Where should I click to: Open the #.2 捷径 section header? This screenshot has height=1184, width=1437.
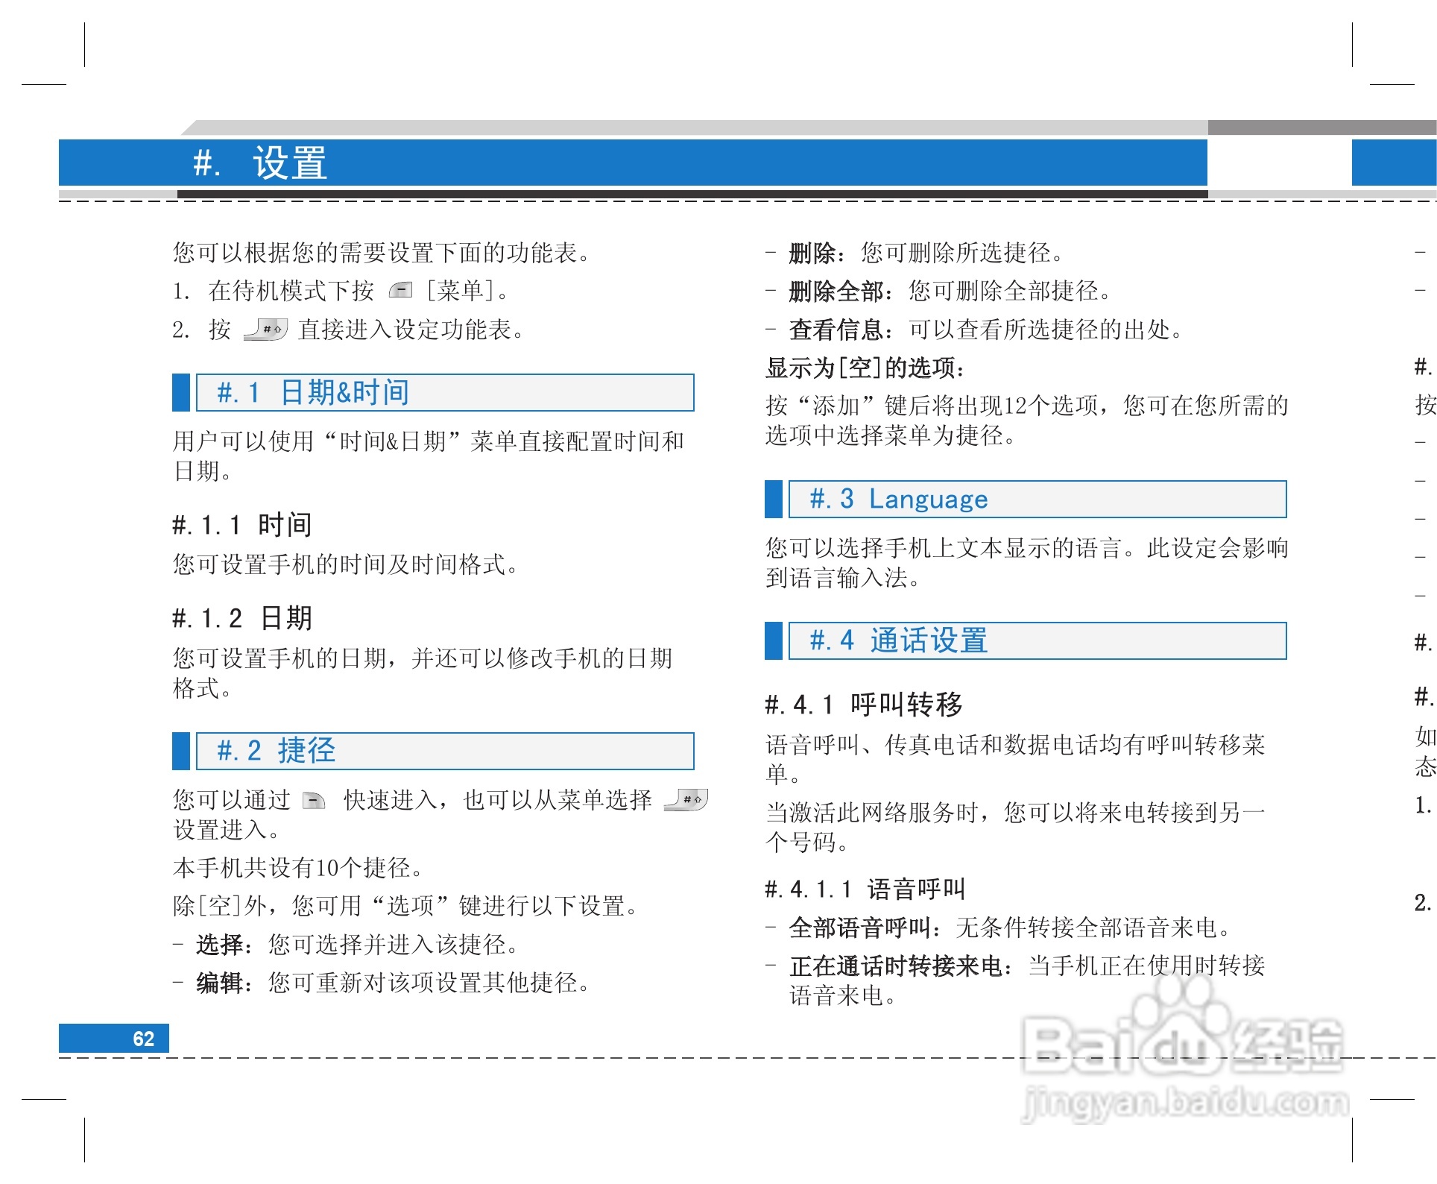coord(276,751)
